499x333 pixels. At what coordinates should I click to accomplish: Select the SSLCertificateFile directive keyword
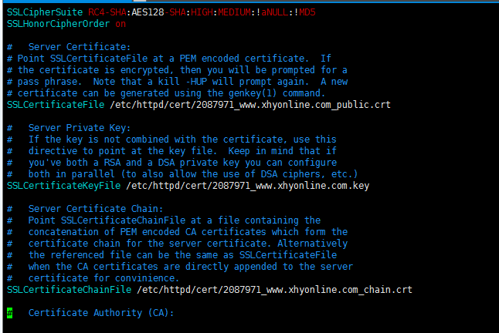(x=56, y=105)
